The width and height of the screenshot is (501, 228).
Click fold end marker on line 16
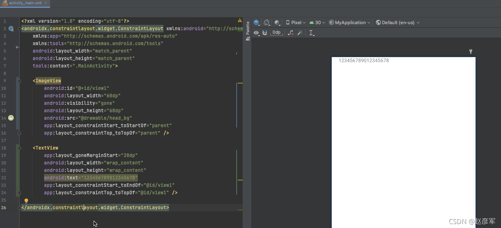[x=19, y=133]
